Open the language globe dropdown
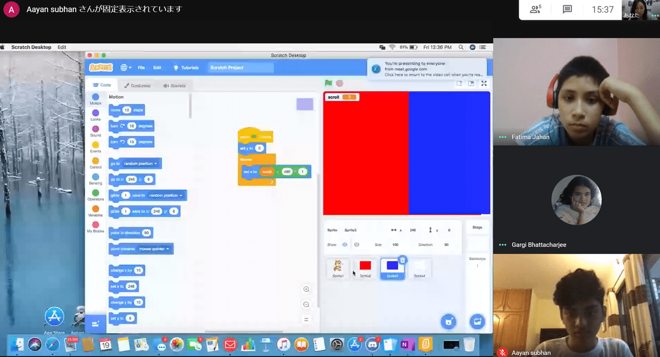The width and height of the screenshot is (660, 357). pos(125,68)
